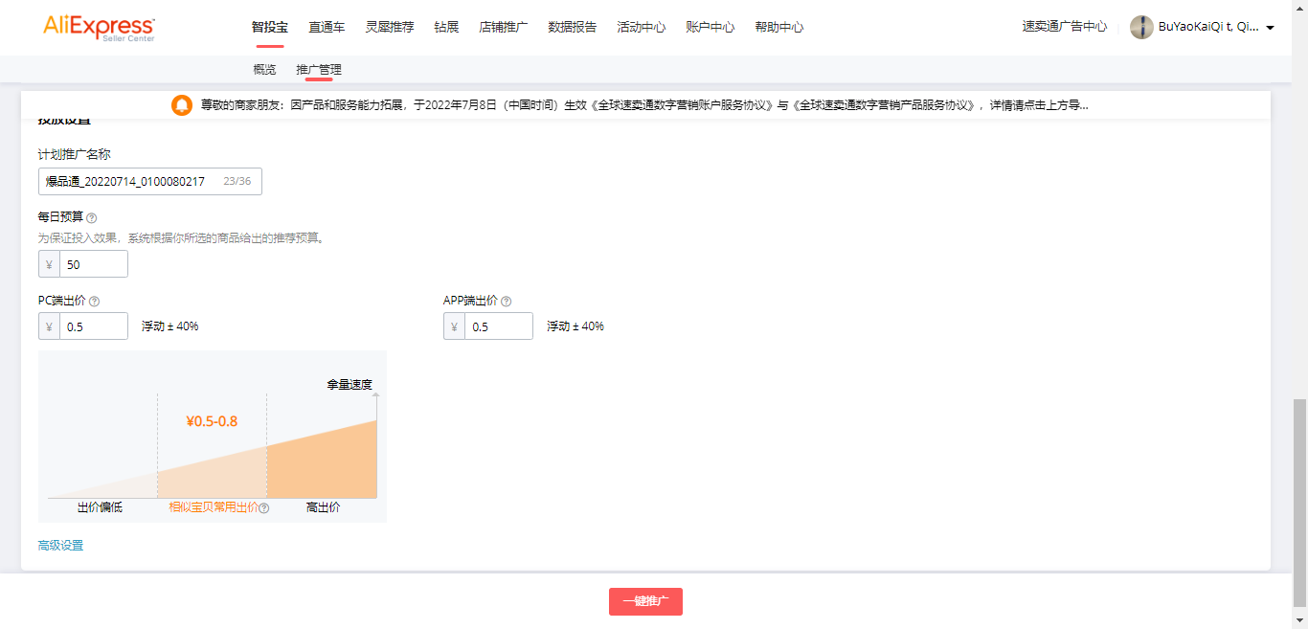The height and width of the screenshot is (629, 1308).
Task: Open the 灵犀推荐 menu item
Action: pos(387,28)
